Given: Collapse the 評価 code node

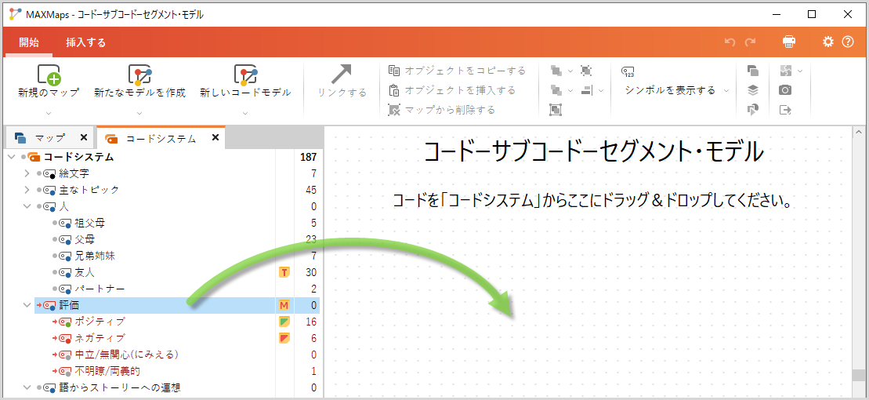Looking at the screenshot, I should [27, 305].
